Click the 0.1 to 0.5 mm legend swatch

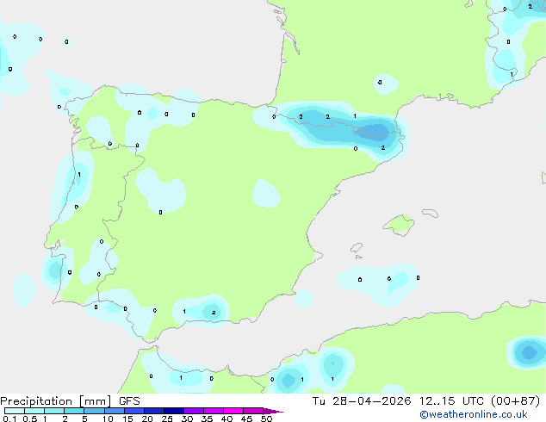coord(15,411)
